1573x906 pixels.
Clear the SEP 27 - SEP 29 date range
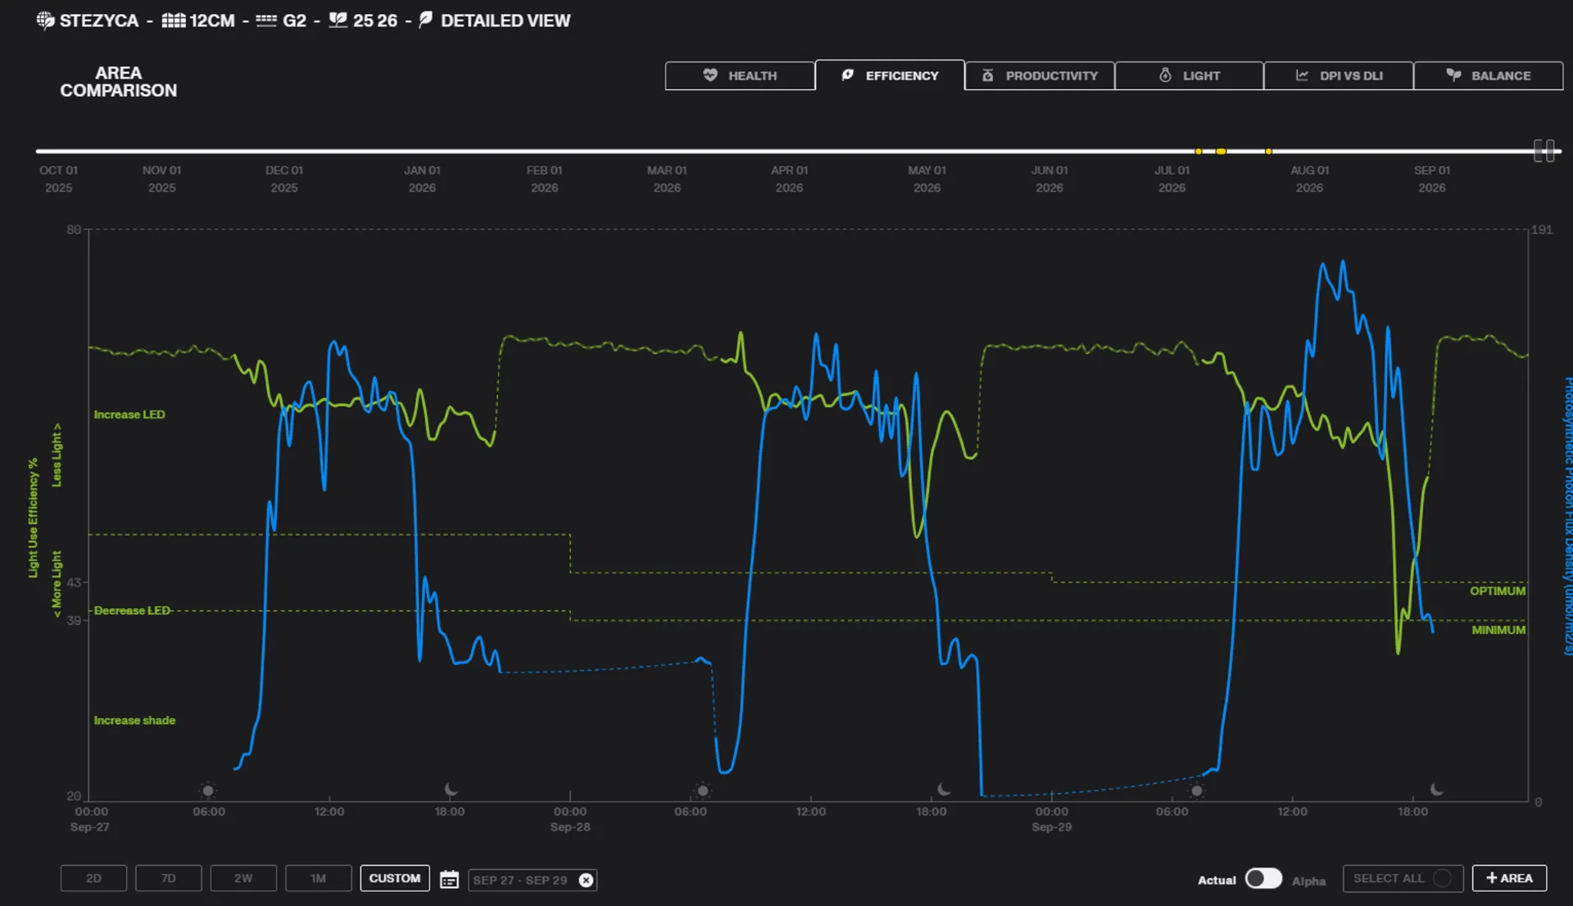(x=586, y=880)
